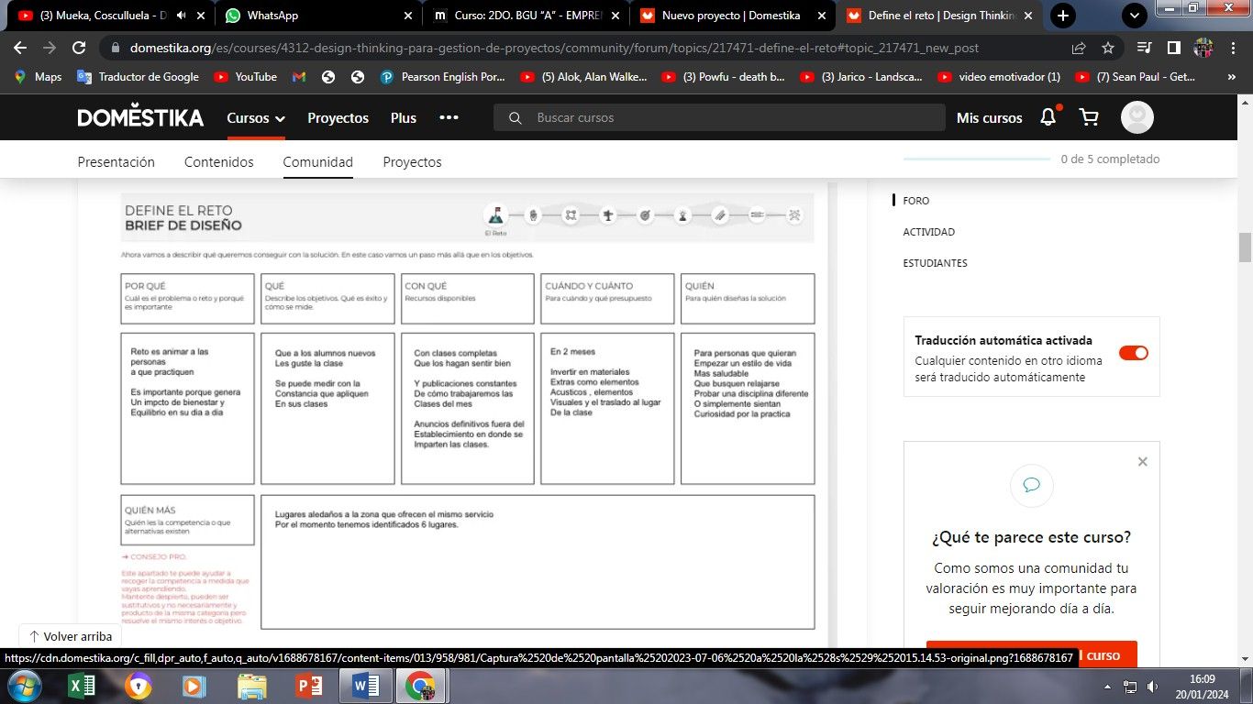
Task: Bookmark this page with the star icon
Action: click(x=1108, y=48)
